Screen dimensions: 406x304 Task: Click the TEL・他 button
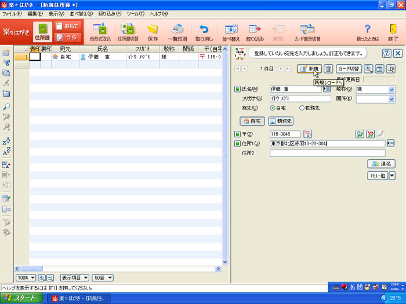tap(378, 176)
